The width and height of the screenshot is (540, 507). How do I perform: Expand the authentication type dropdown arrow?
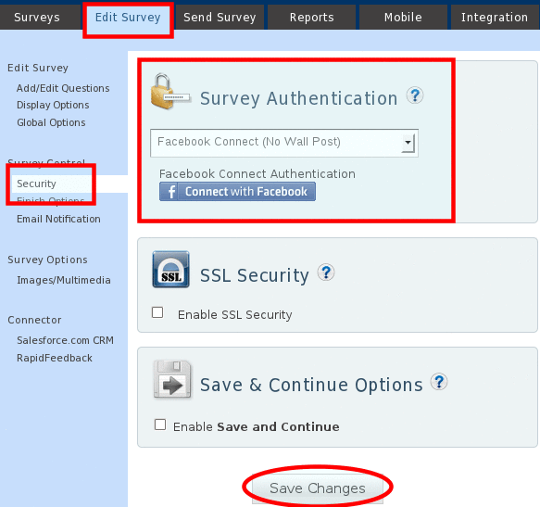pos(408,143)
